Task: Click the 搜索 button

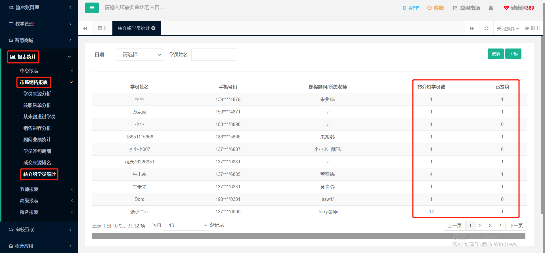Action: click(x=496, y=54)
